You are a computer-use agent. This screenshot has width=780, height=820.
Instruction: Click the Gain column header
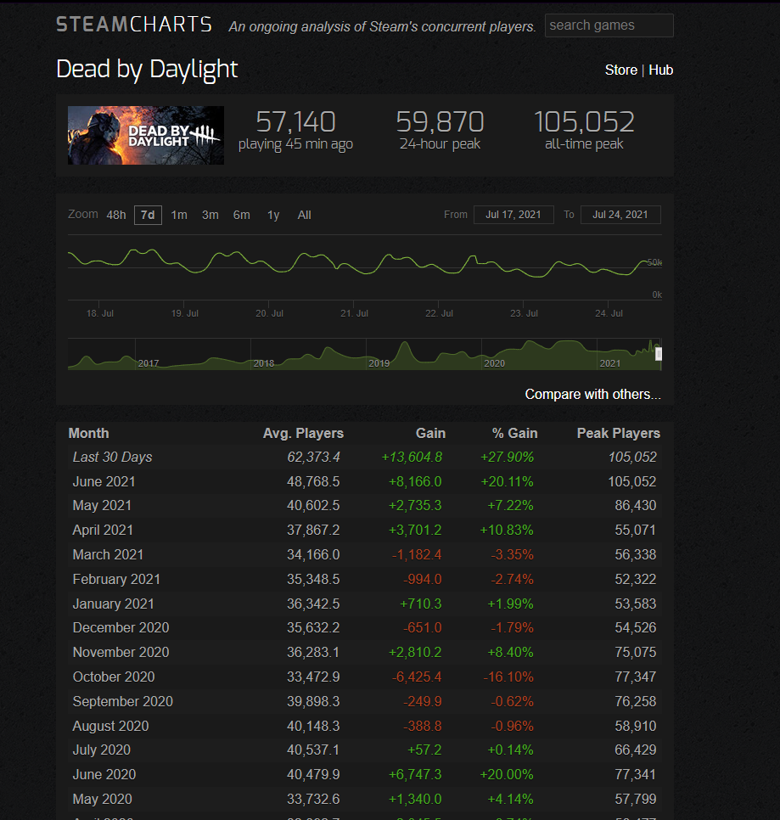431,434
